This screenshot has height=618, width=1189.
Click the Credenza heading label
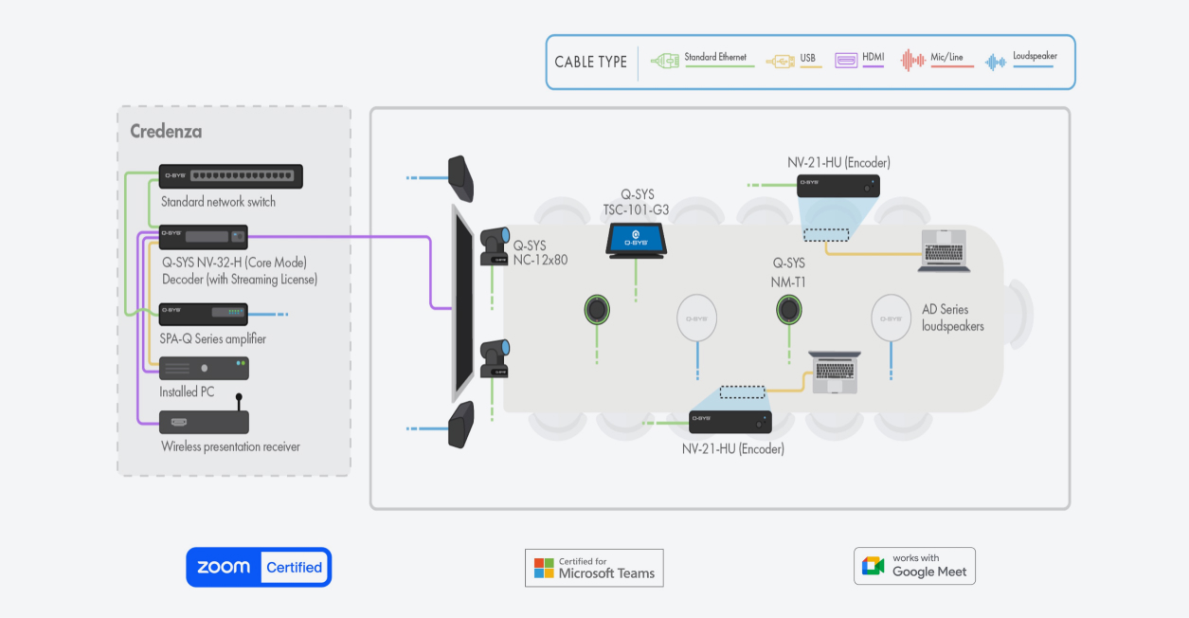pos(166,132)
